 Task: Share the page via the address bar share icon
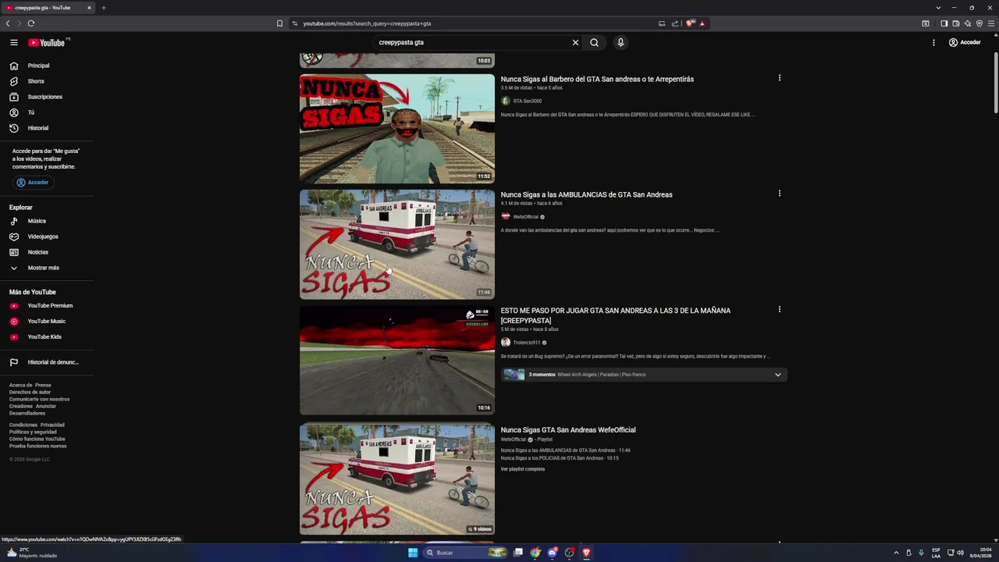point(675,23)
